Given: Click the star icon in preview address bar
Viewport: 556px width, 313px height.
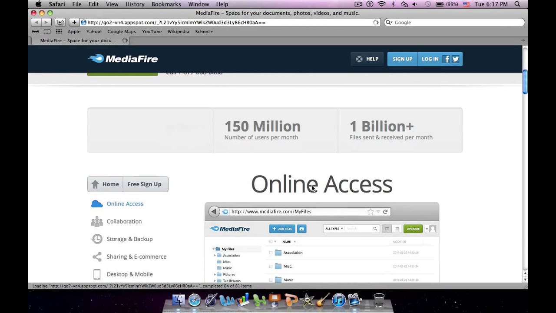Looking at the screenshot, I should point(371,212).
